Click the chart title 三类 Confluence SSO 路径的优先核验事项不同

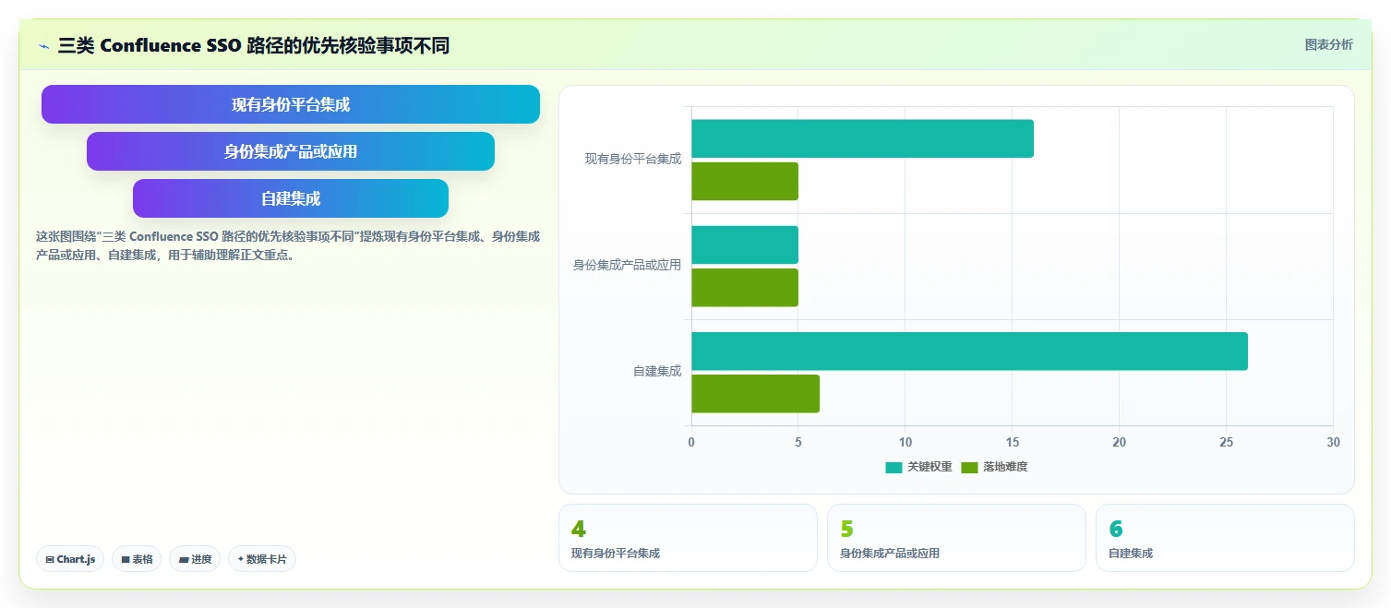pyautogui.click(x=254, y=45)
